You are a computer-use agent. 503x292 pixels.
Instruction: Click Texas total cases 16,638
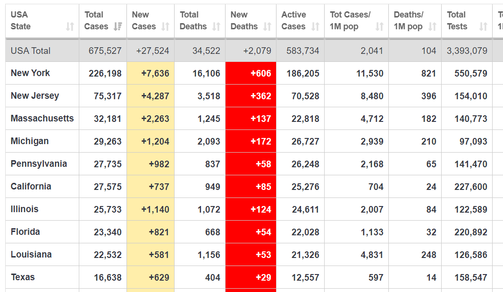click(x=108, y=277)
